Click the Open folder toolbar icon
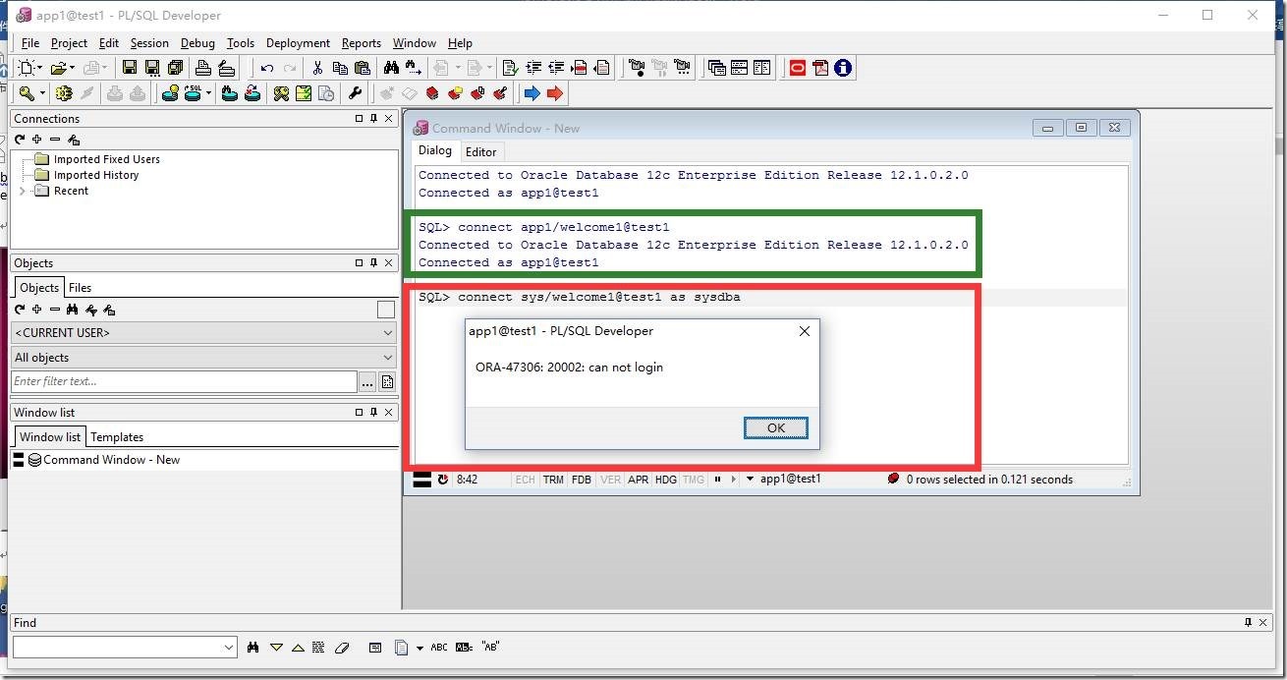This screenshot has width=1287, height=680. 58,68
